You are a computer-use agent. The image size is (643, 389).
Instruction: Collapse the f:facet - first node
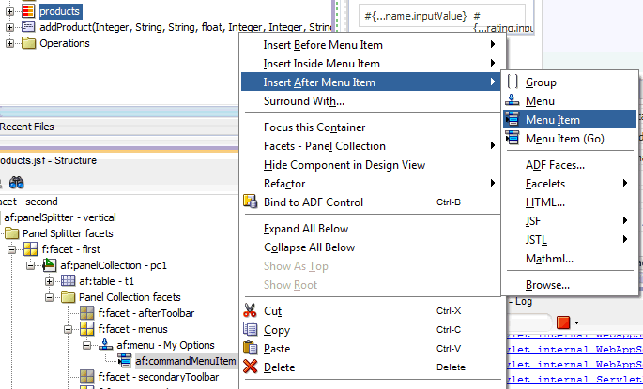[12, 249]
